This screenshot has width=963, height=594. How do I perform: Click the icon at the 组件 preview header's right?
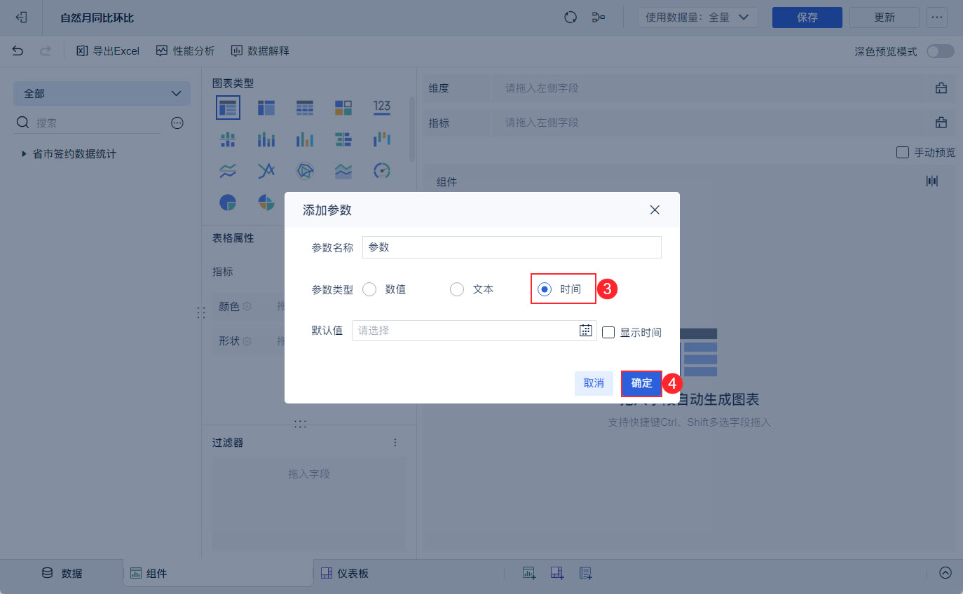point(931,181)
